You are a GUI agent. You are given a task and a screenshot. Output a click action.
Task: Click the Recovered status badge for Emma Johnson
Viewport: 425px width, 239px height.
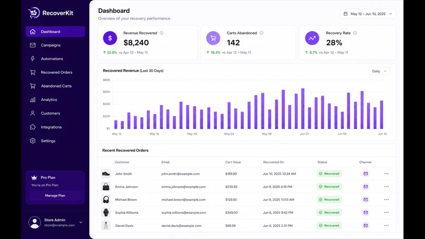click(329, 186)
